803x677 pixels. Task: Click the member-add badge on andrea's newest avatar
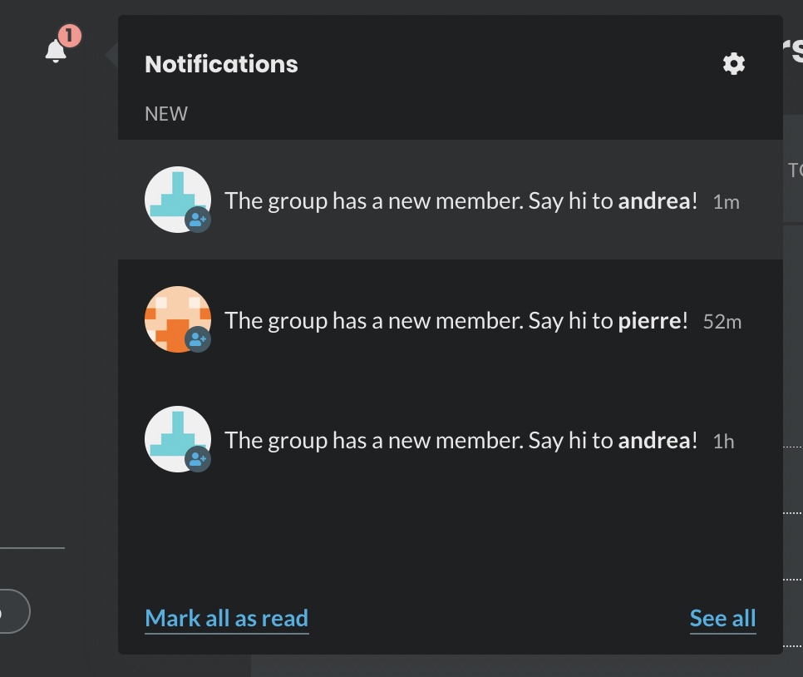click(x=197, y=219)
